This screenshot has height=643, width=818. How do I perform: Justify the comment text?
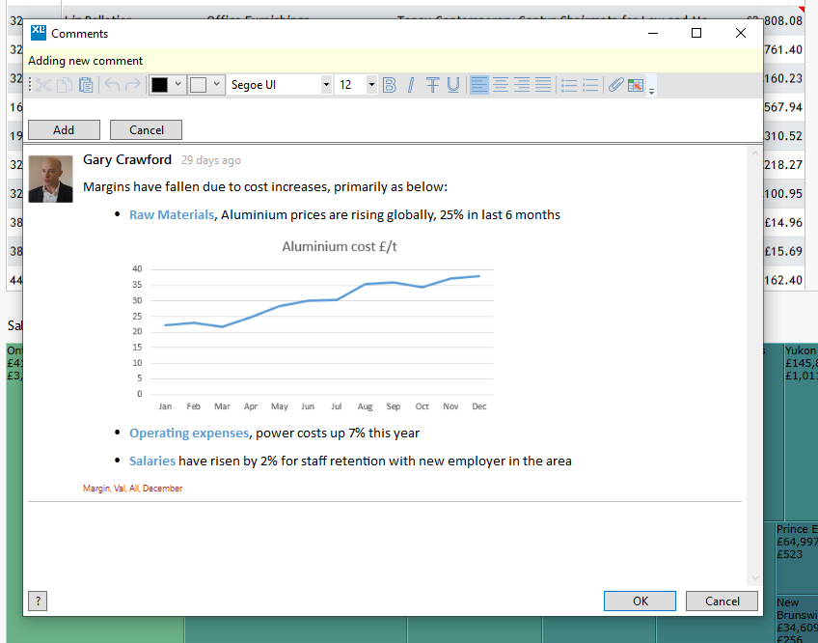543,85
